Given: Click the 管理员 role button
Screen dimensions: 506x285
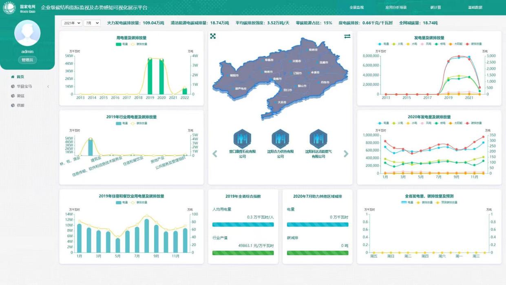Looking at the screenshot, I should [x=27, y=60].
